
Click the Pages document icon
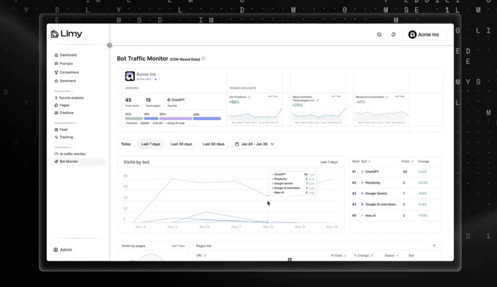pyautogui.click(x=56, y=105)
